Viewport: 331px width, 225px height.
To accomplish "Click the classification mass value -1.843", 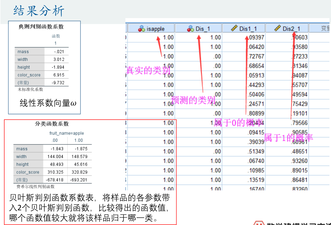I will (57, 149).
